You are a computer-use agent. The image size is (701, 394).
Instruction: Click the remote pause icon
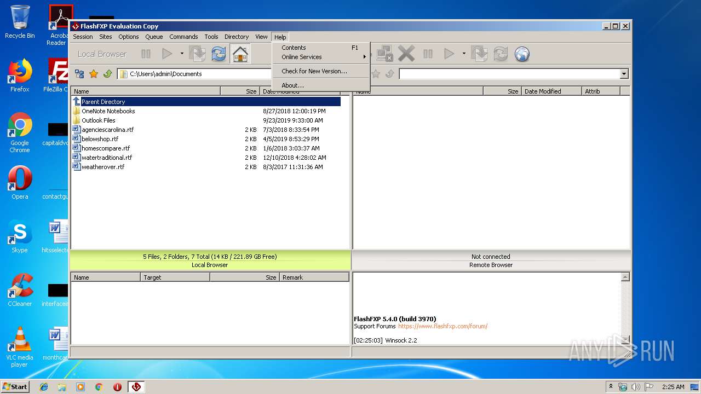(x=428, y=54)
